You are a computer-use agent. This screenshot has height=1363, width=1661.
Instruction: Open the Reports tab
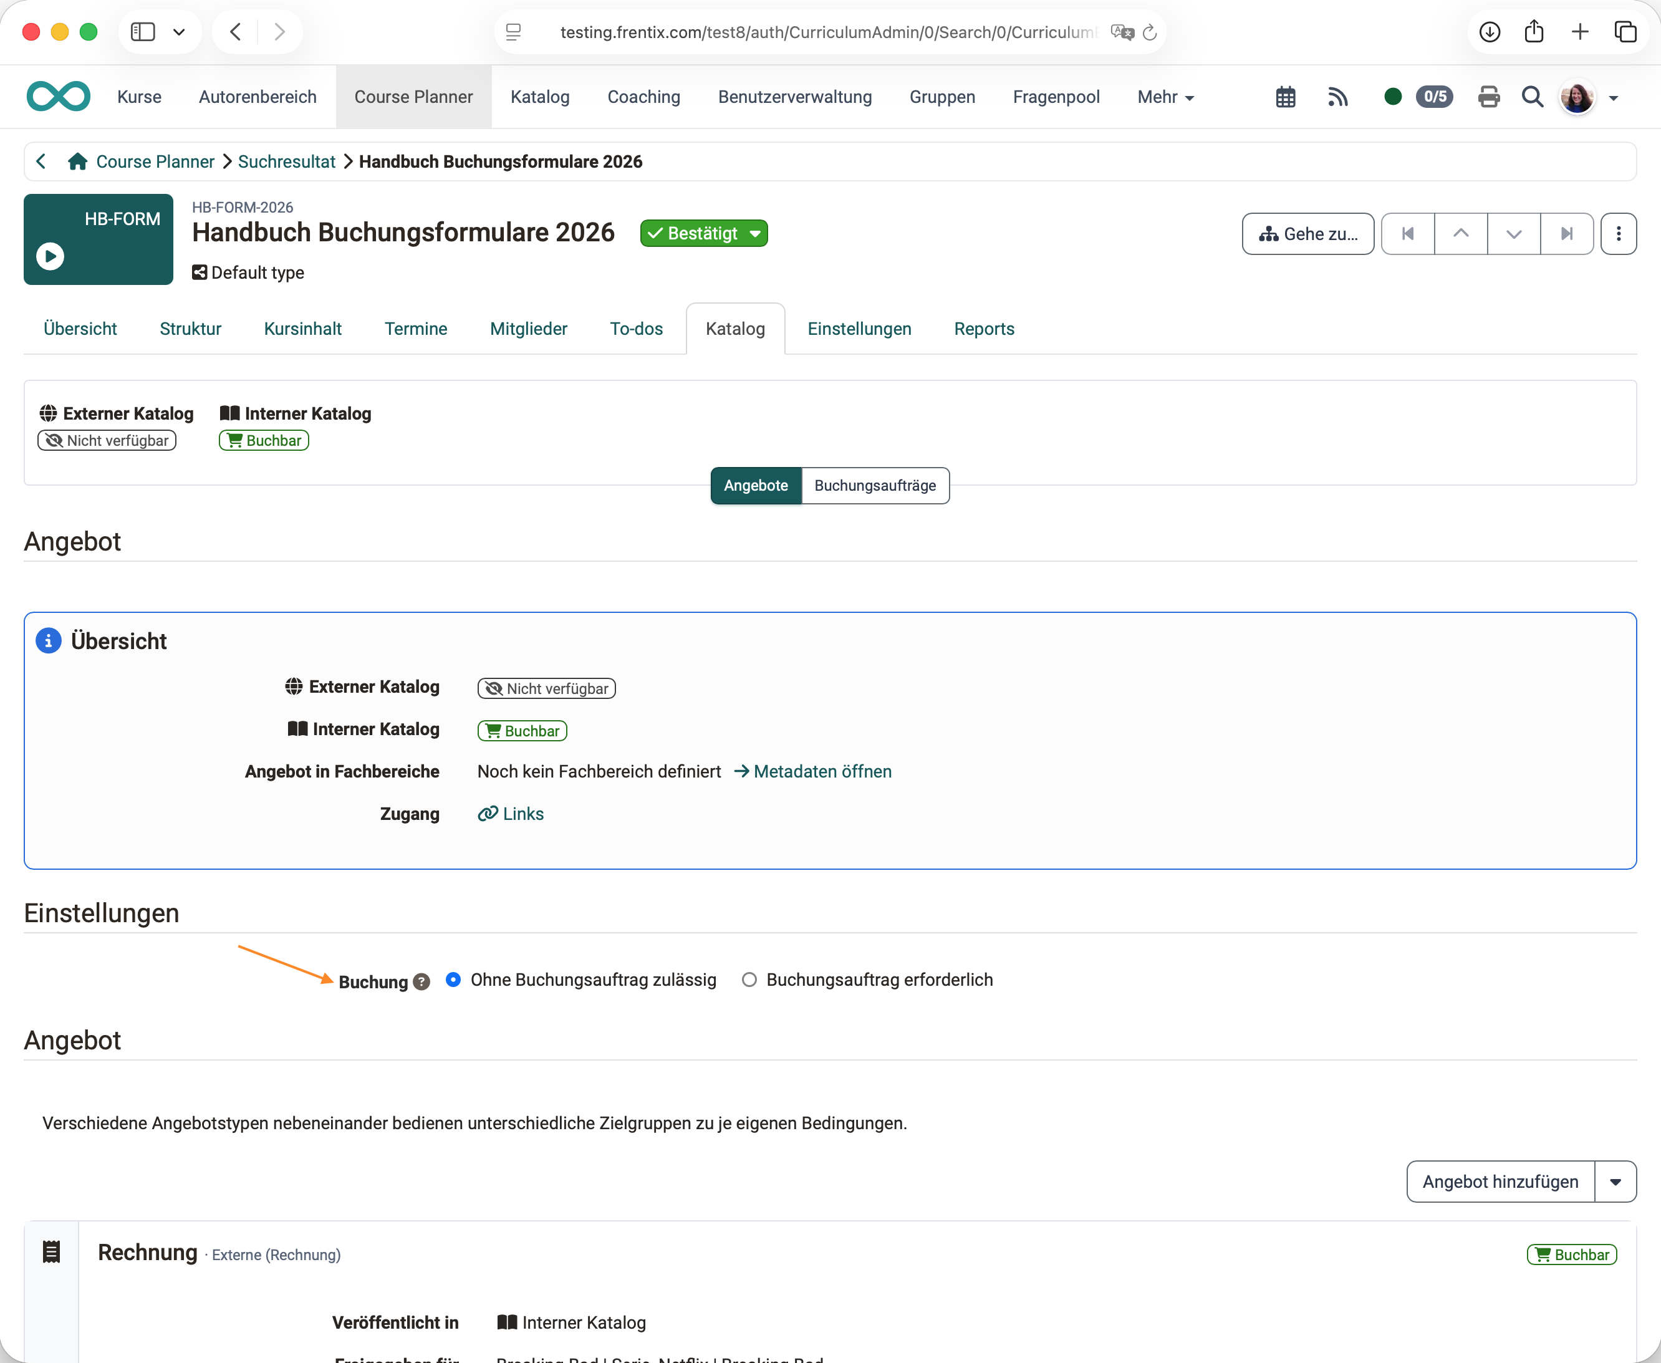tap(985, 329)
